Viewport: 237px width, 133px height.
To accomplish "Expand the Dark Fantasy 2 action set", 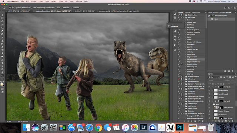I will point(184,103).
